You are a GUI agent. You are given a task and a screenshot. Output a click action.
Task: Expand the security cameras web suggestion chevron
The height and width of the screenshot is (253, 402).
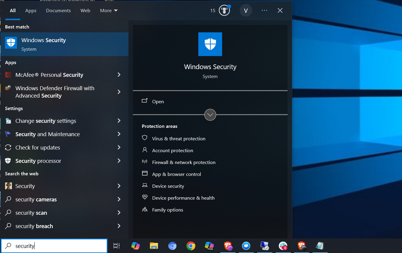coord(119,199)
